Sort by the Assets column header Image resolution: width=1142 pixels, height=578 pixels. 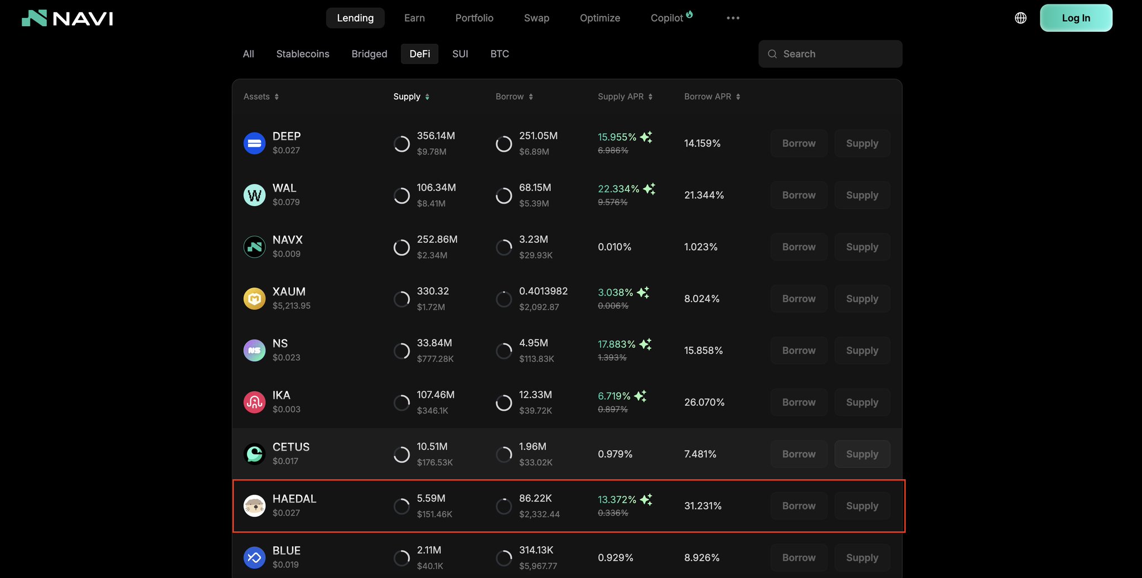(260, 96)
